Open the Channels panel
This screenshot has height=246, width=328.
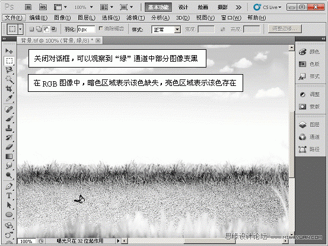[310, 137]
